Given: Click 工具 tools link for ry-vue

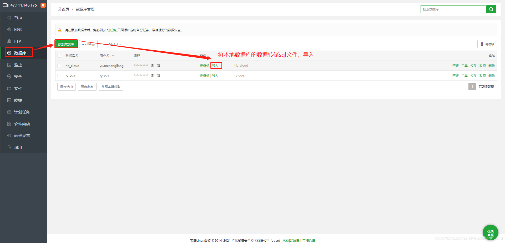Looking at the screenshot, I should (x=464, y=75).
